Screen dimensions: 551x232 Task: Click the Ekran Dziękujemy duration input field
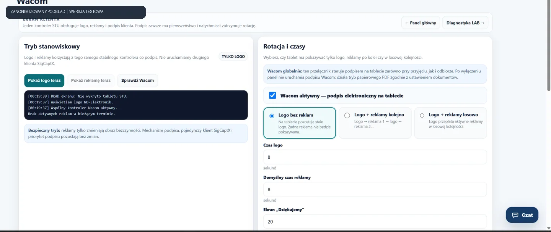(x=375, y=221)
